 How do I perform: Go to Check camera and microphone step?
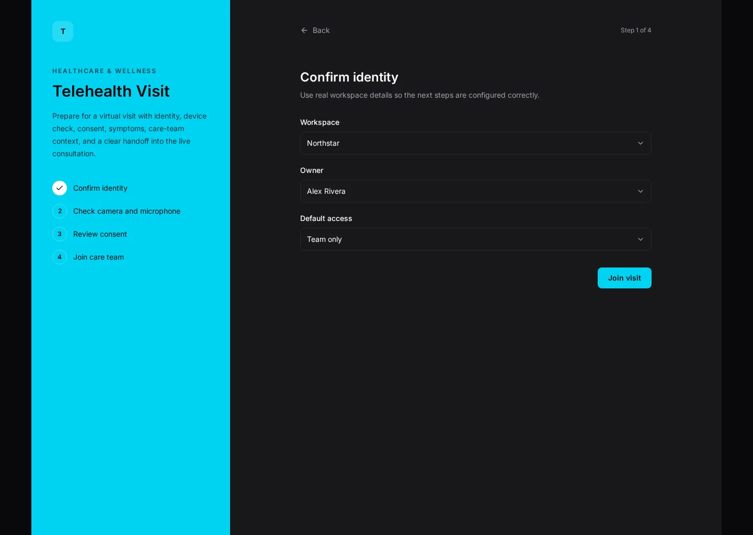(x=127, y=211)
